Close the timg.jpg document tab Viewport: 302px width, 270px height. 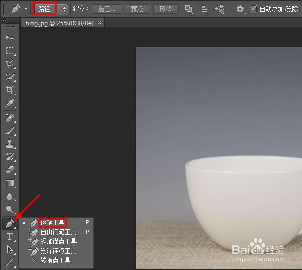(x=99, y=23)
